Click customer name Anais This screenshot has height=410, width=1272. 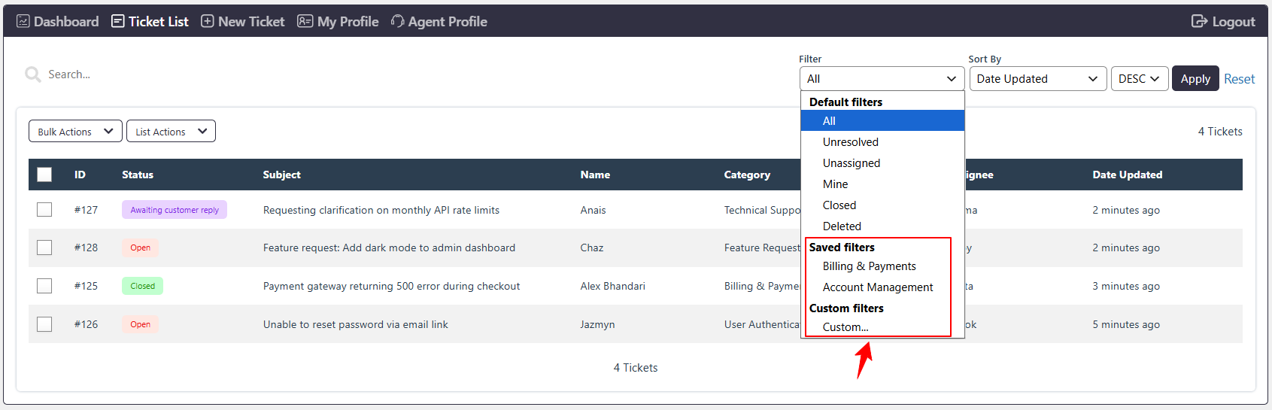point(593,210)
